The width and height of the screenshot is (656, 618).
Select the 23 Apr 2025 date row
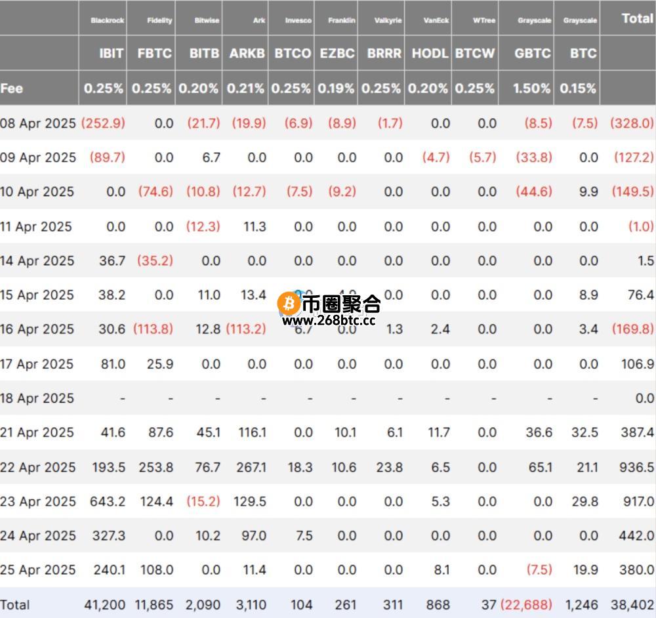[x=38, y=502]
